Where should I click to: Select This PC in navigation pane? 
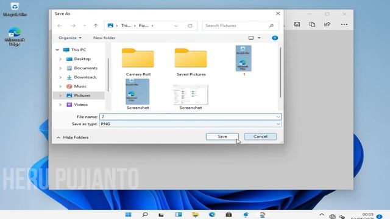[x=79, y=50]
